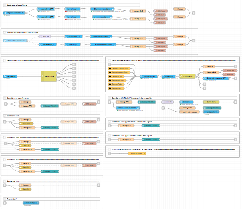
Task: Click the Telegram icon on Envoi Message node
Action: 37,203
